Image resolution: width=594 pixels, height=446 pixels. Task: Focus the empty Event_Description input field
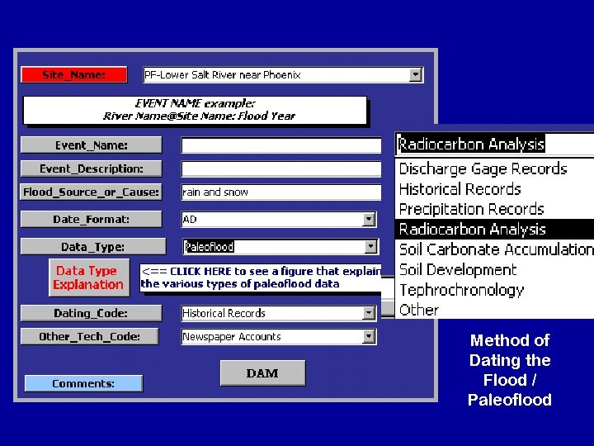(281, 169)
